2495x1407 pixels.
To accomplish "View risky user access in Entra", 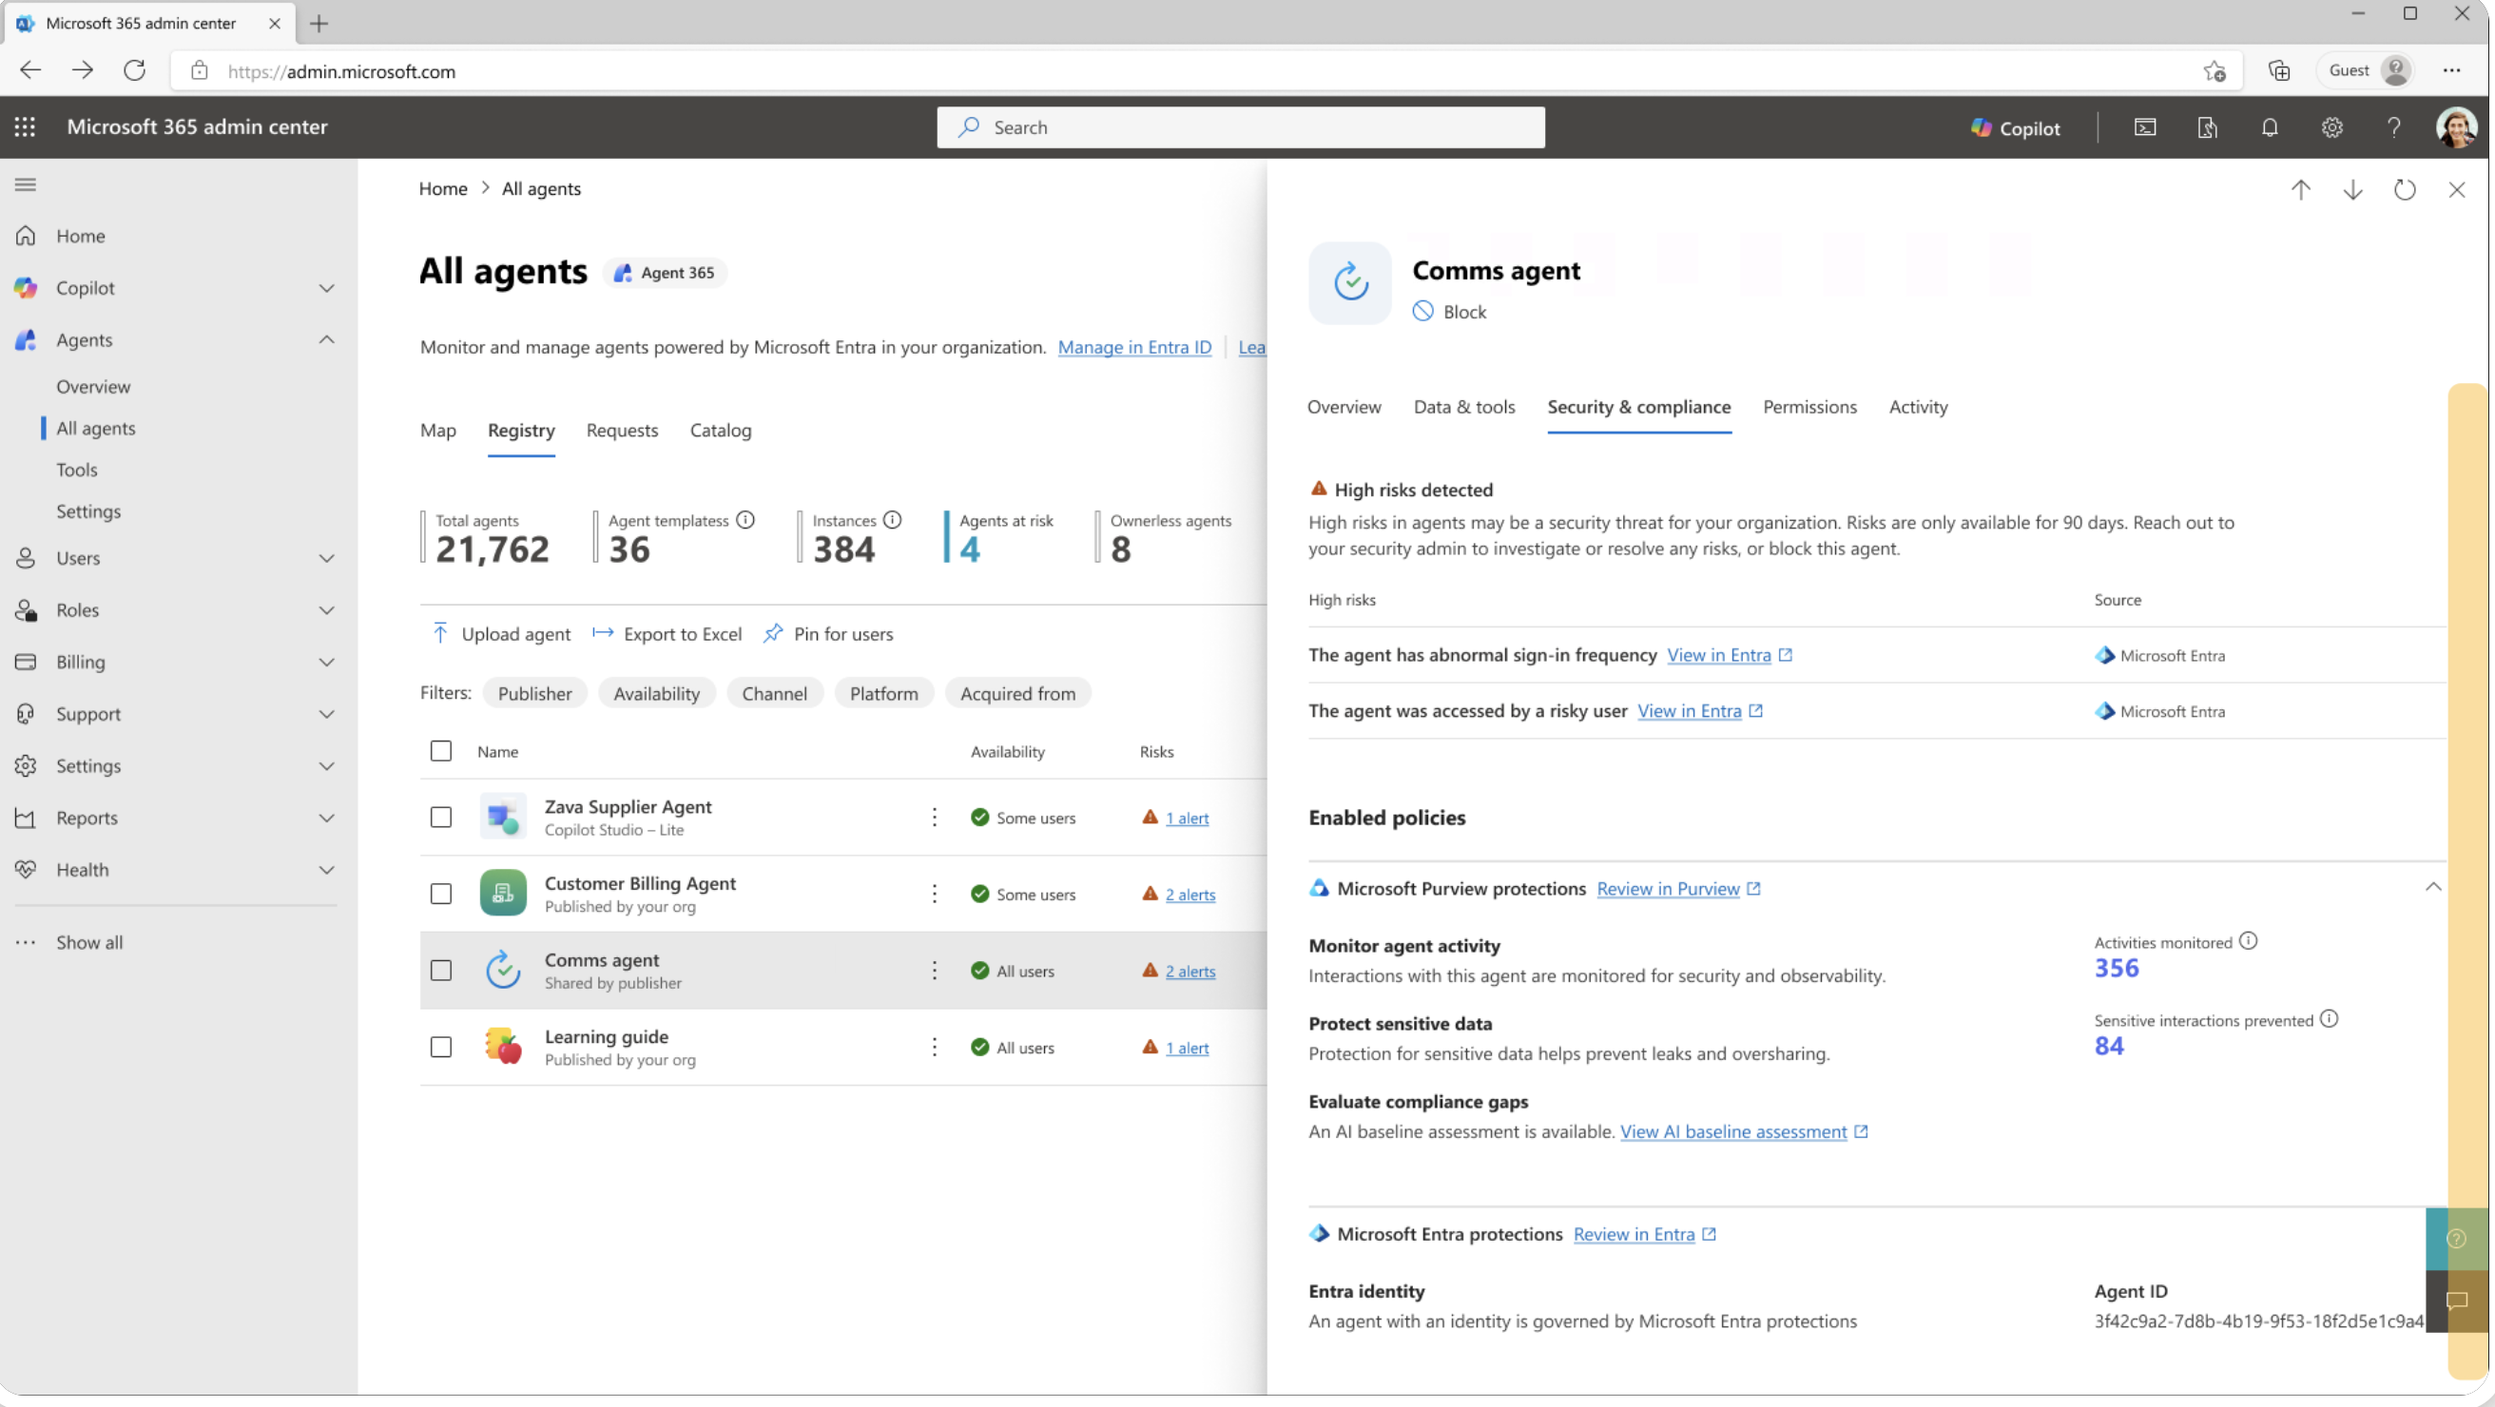I will [1699, 712].
